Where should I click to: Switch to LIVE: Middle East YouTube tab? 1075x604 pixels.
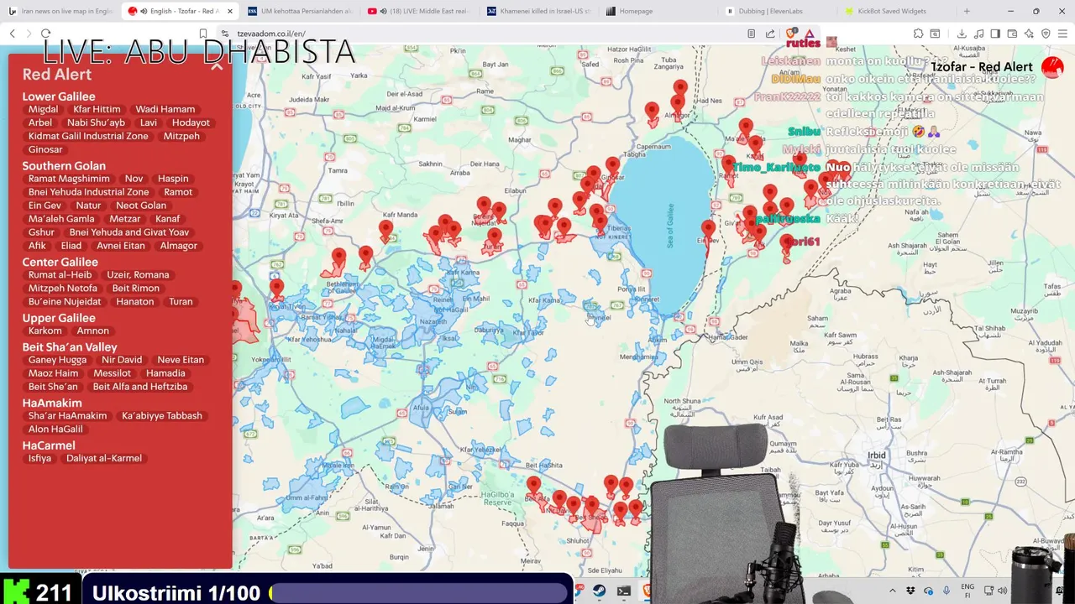421,11
